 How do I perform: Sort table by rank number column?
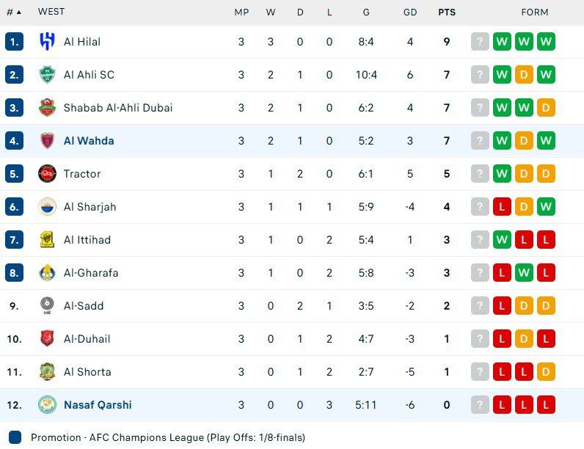pos(13,12)
